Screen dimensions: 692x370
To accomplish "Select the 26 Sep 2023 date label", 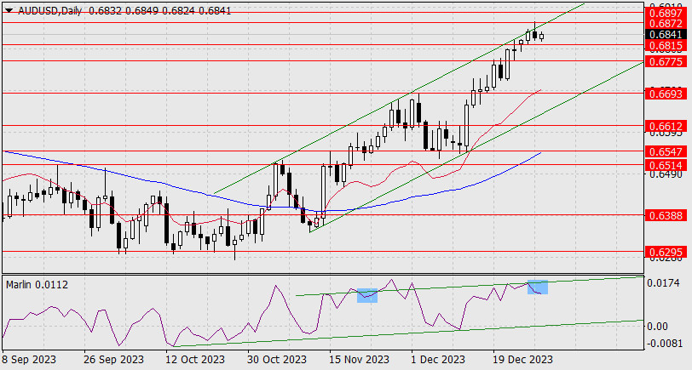I will (115, 360).
